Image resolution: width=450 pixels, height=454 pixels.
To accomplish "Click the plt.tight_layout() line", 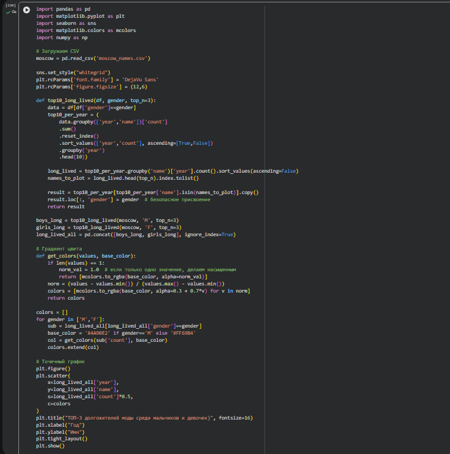I will [x=62, y=439].
